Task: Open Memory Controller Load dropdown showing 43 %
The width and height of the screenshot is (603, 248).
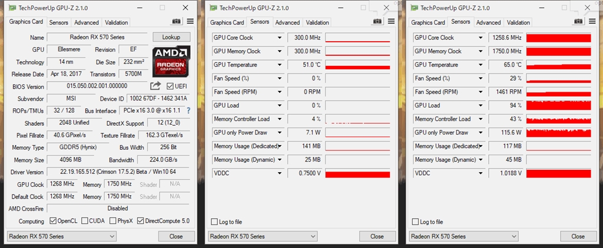Action: tap(481, 119)
